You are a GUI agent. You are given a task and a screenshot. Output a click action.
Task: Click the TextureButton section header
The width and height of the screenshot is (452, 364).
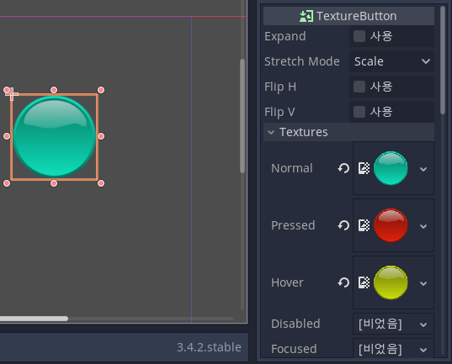tap(348, 16)
